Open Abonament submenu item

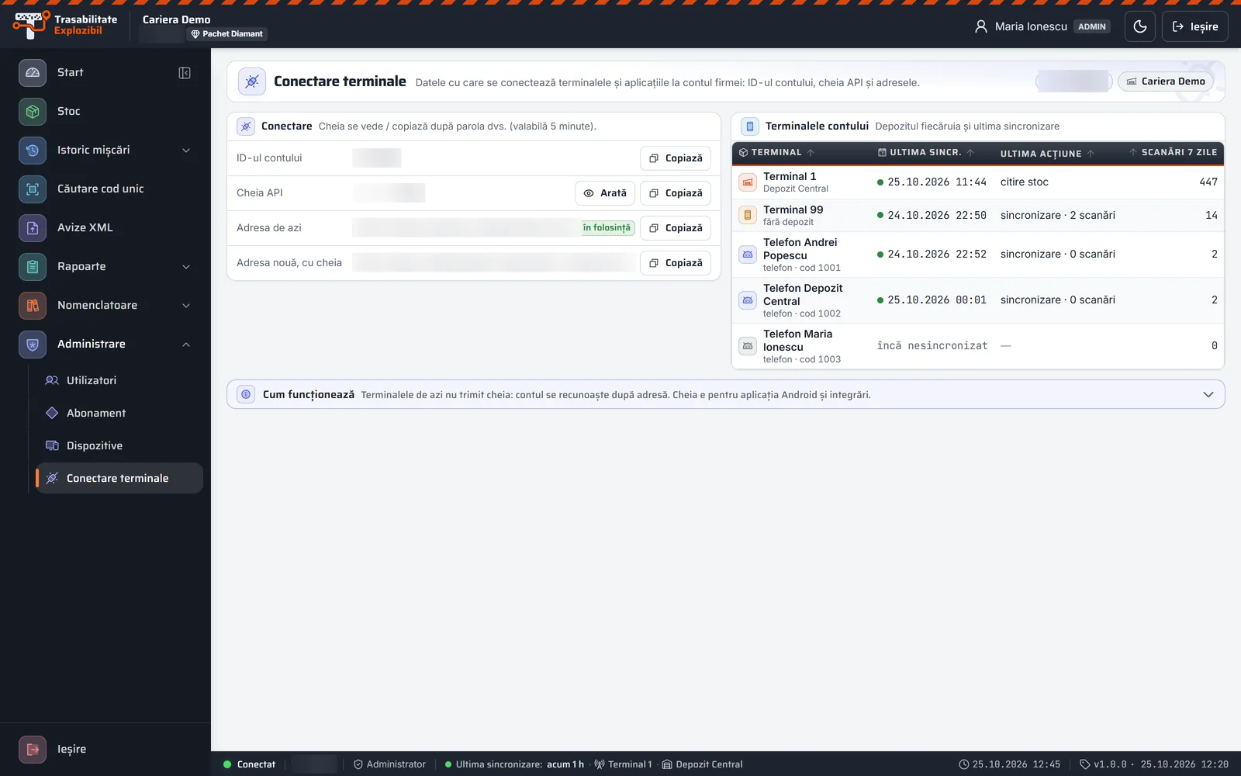(119, 413)
